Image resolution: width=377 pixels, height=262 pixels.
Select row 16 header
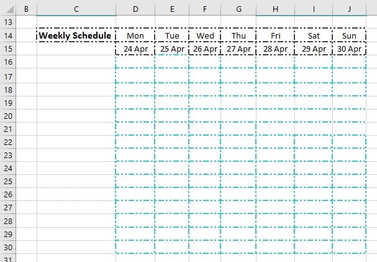point(8,62)
